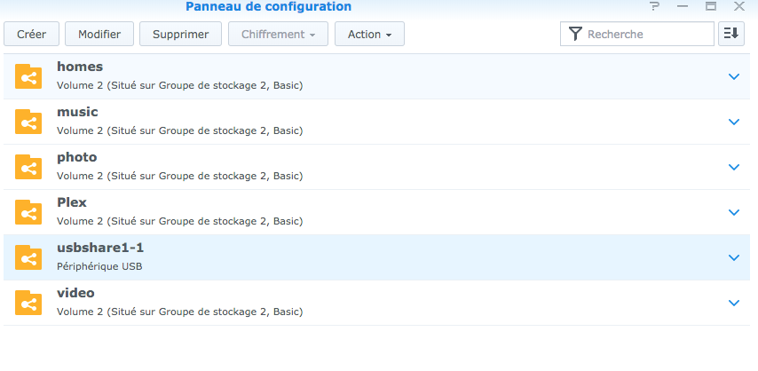Image resolution: width=758 pixels, height=371 pixels.
Task: Click the music shared folder icon
Action: 29,122
